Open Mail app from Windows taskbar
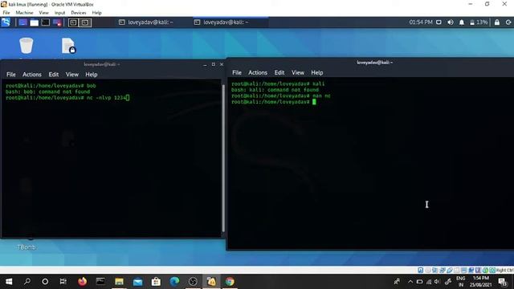This screenshot has width=514, height=289. coord(137,282)
